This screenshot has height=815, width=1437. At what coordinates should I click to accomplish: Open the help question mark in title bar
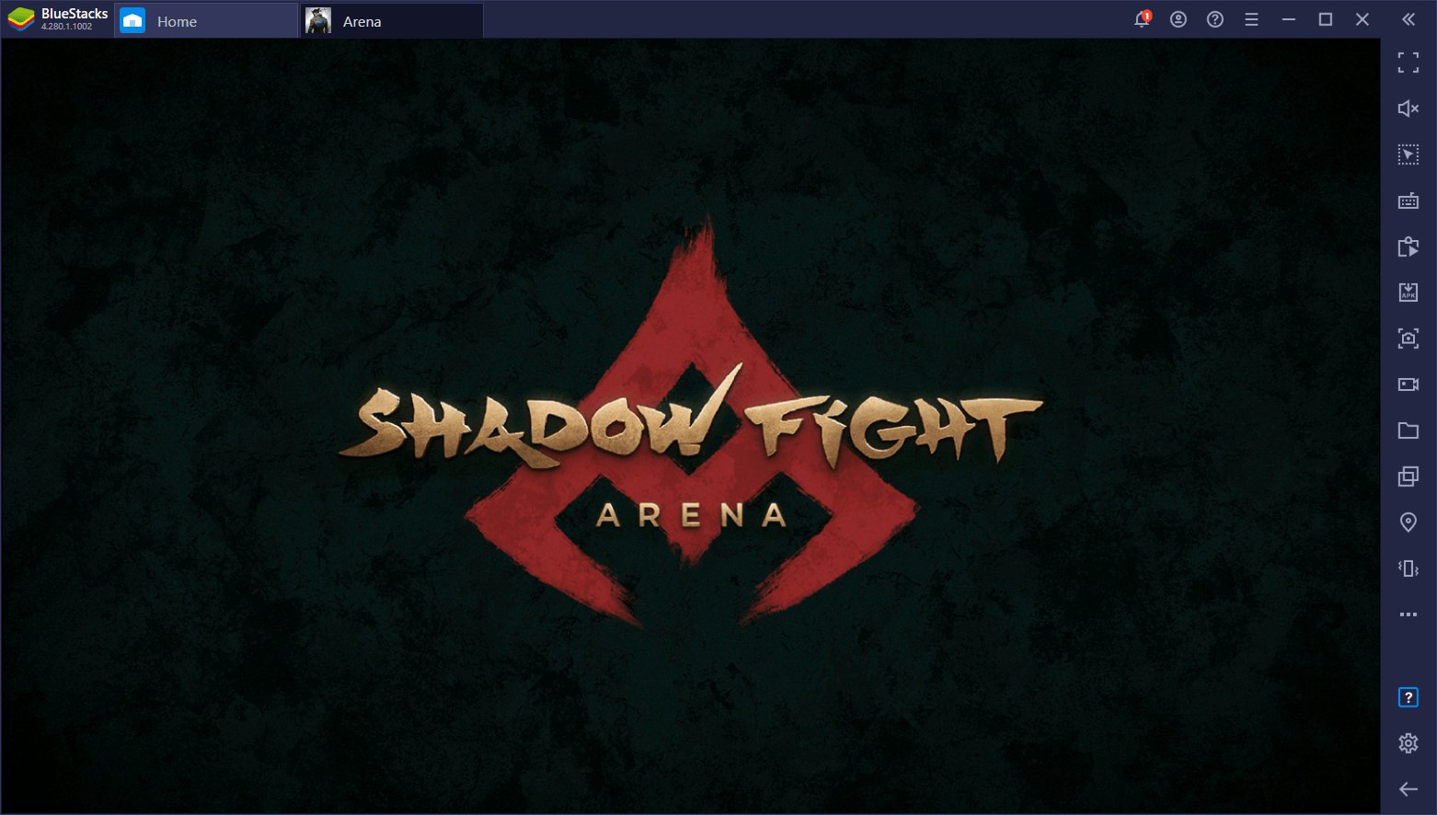1215,19
